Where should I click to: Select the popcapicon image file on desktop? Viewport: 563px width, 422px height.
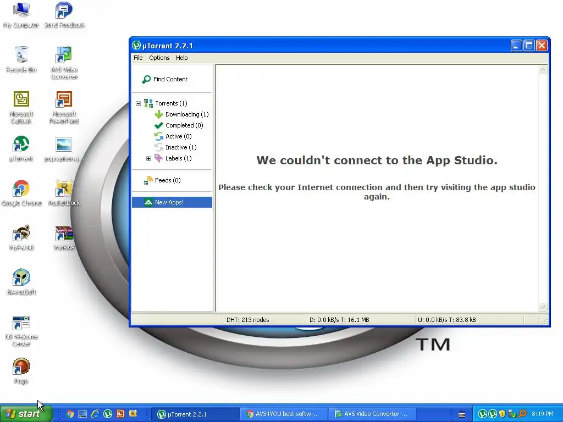[64, 148]
